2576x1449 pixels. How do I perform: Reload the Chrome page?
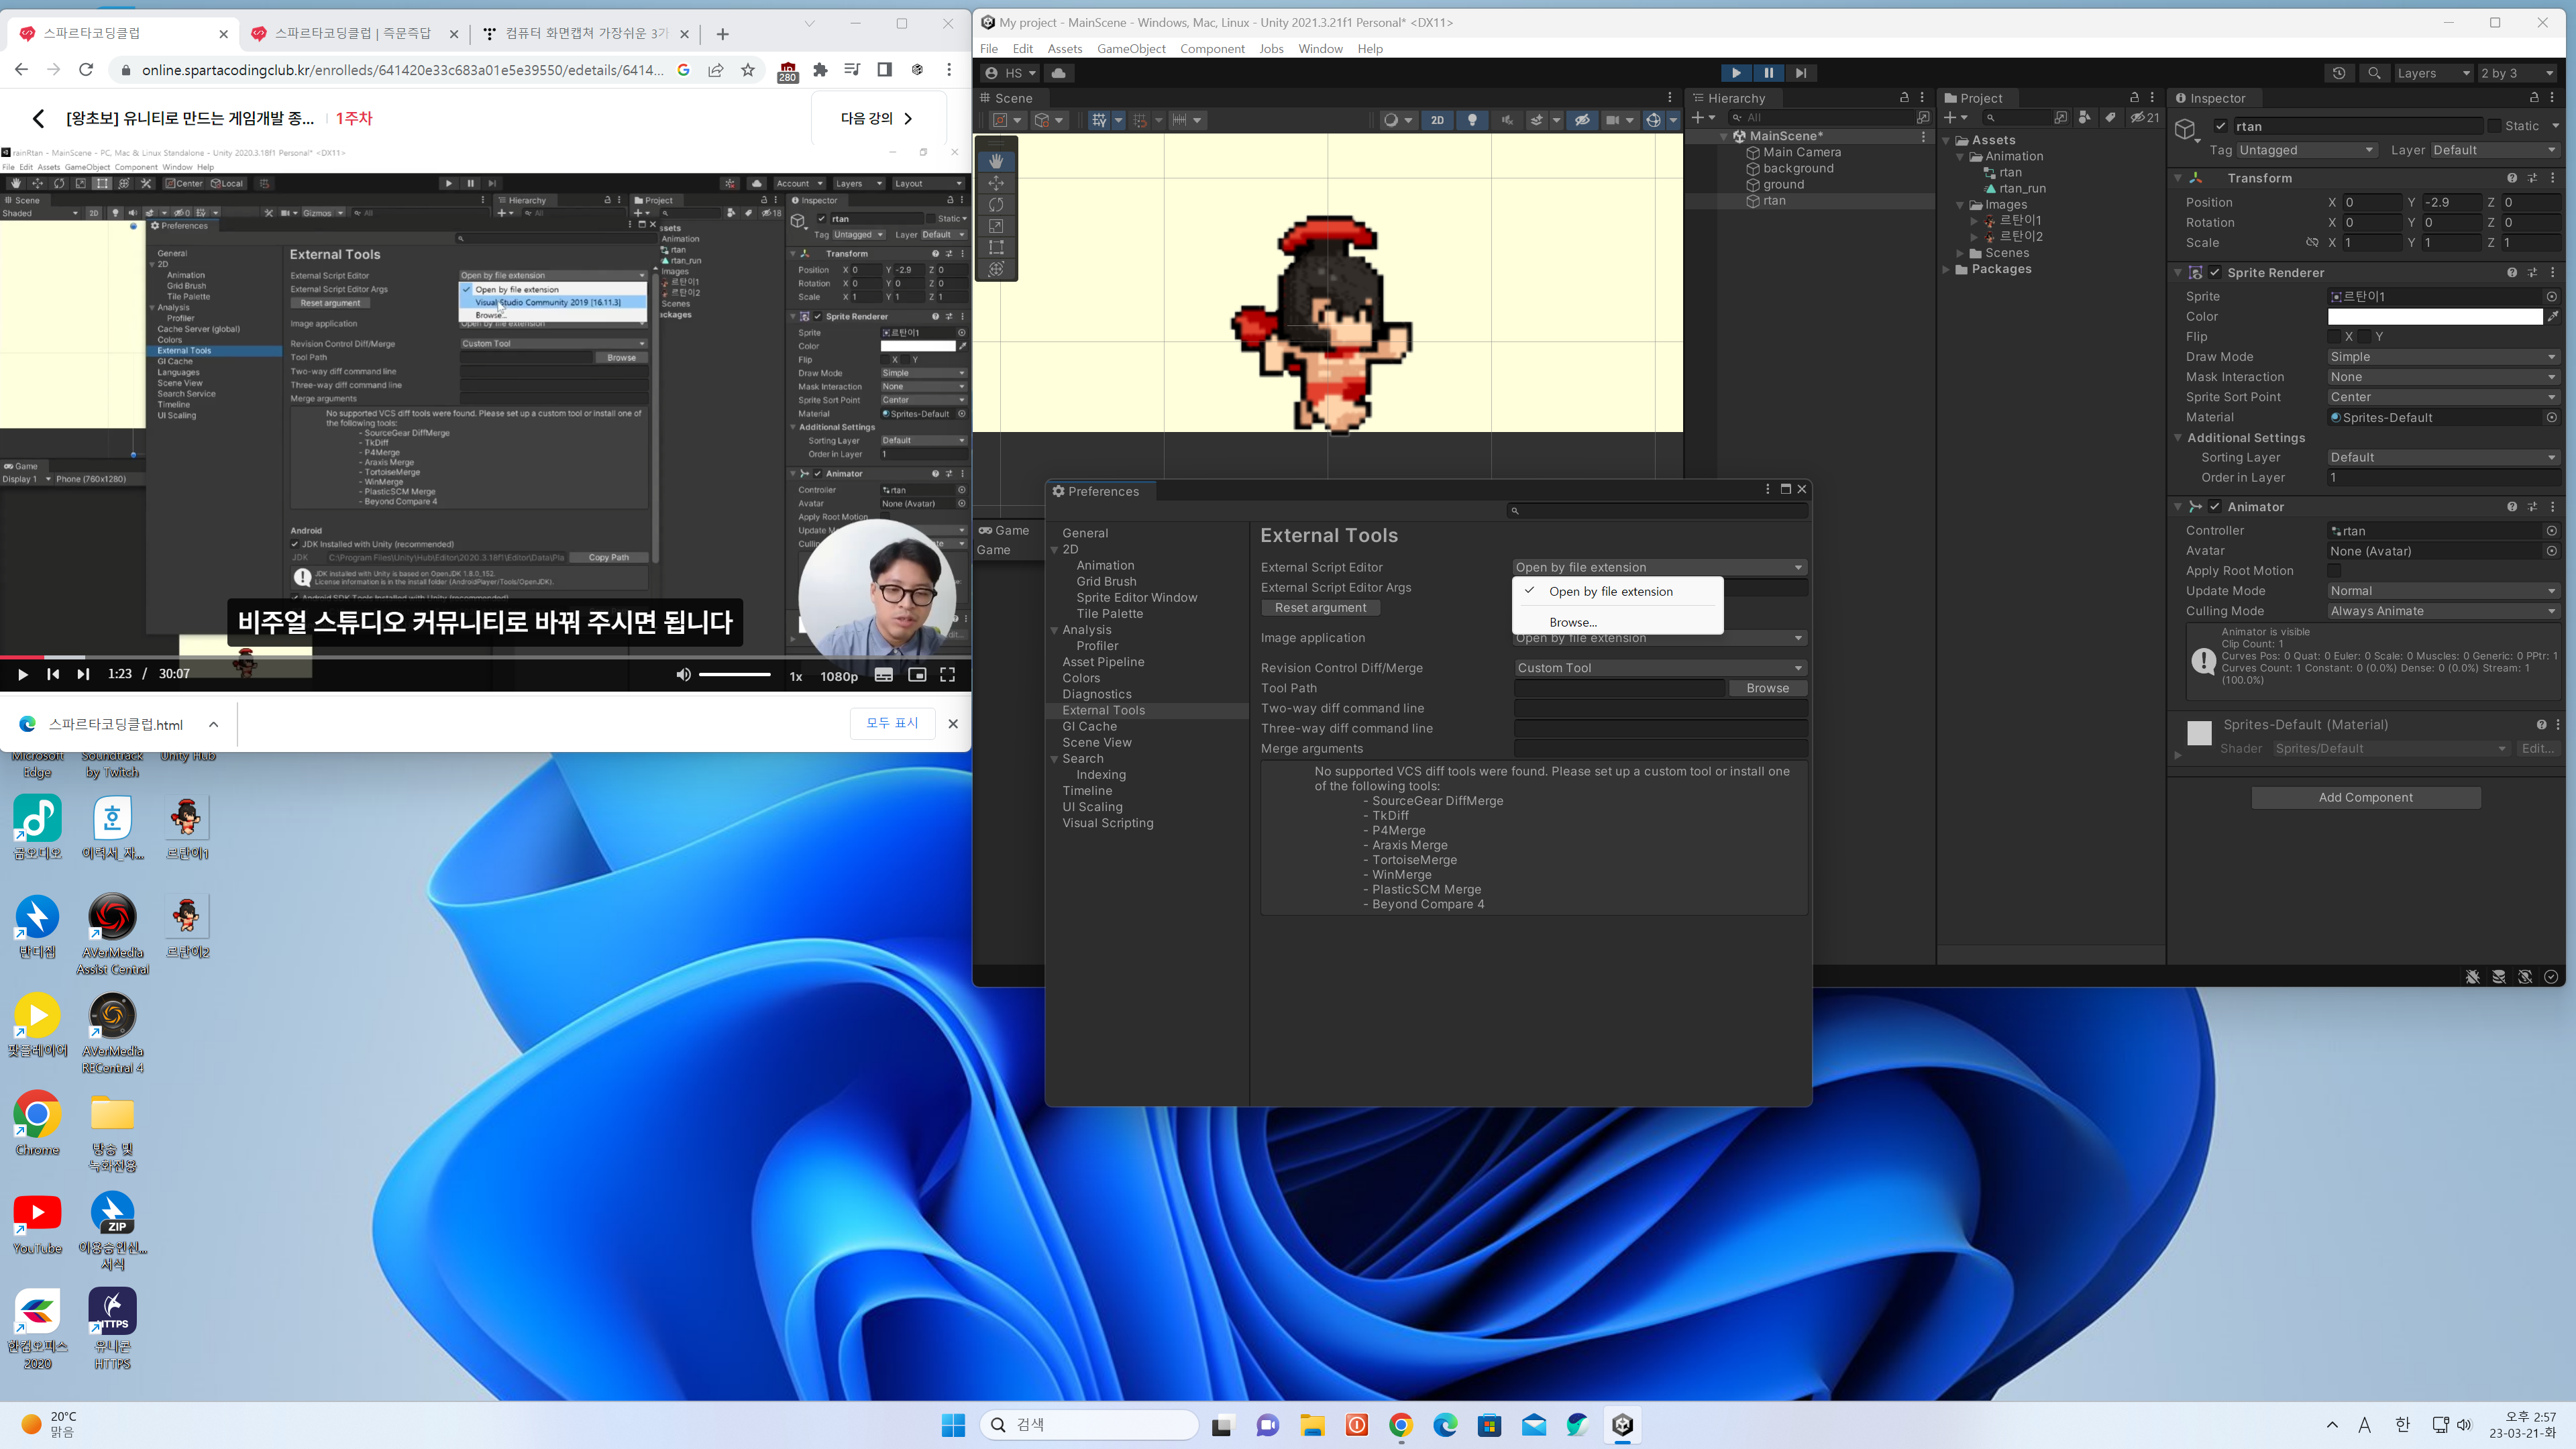coord(86,70)
